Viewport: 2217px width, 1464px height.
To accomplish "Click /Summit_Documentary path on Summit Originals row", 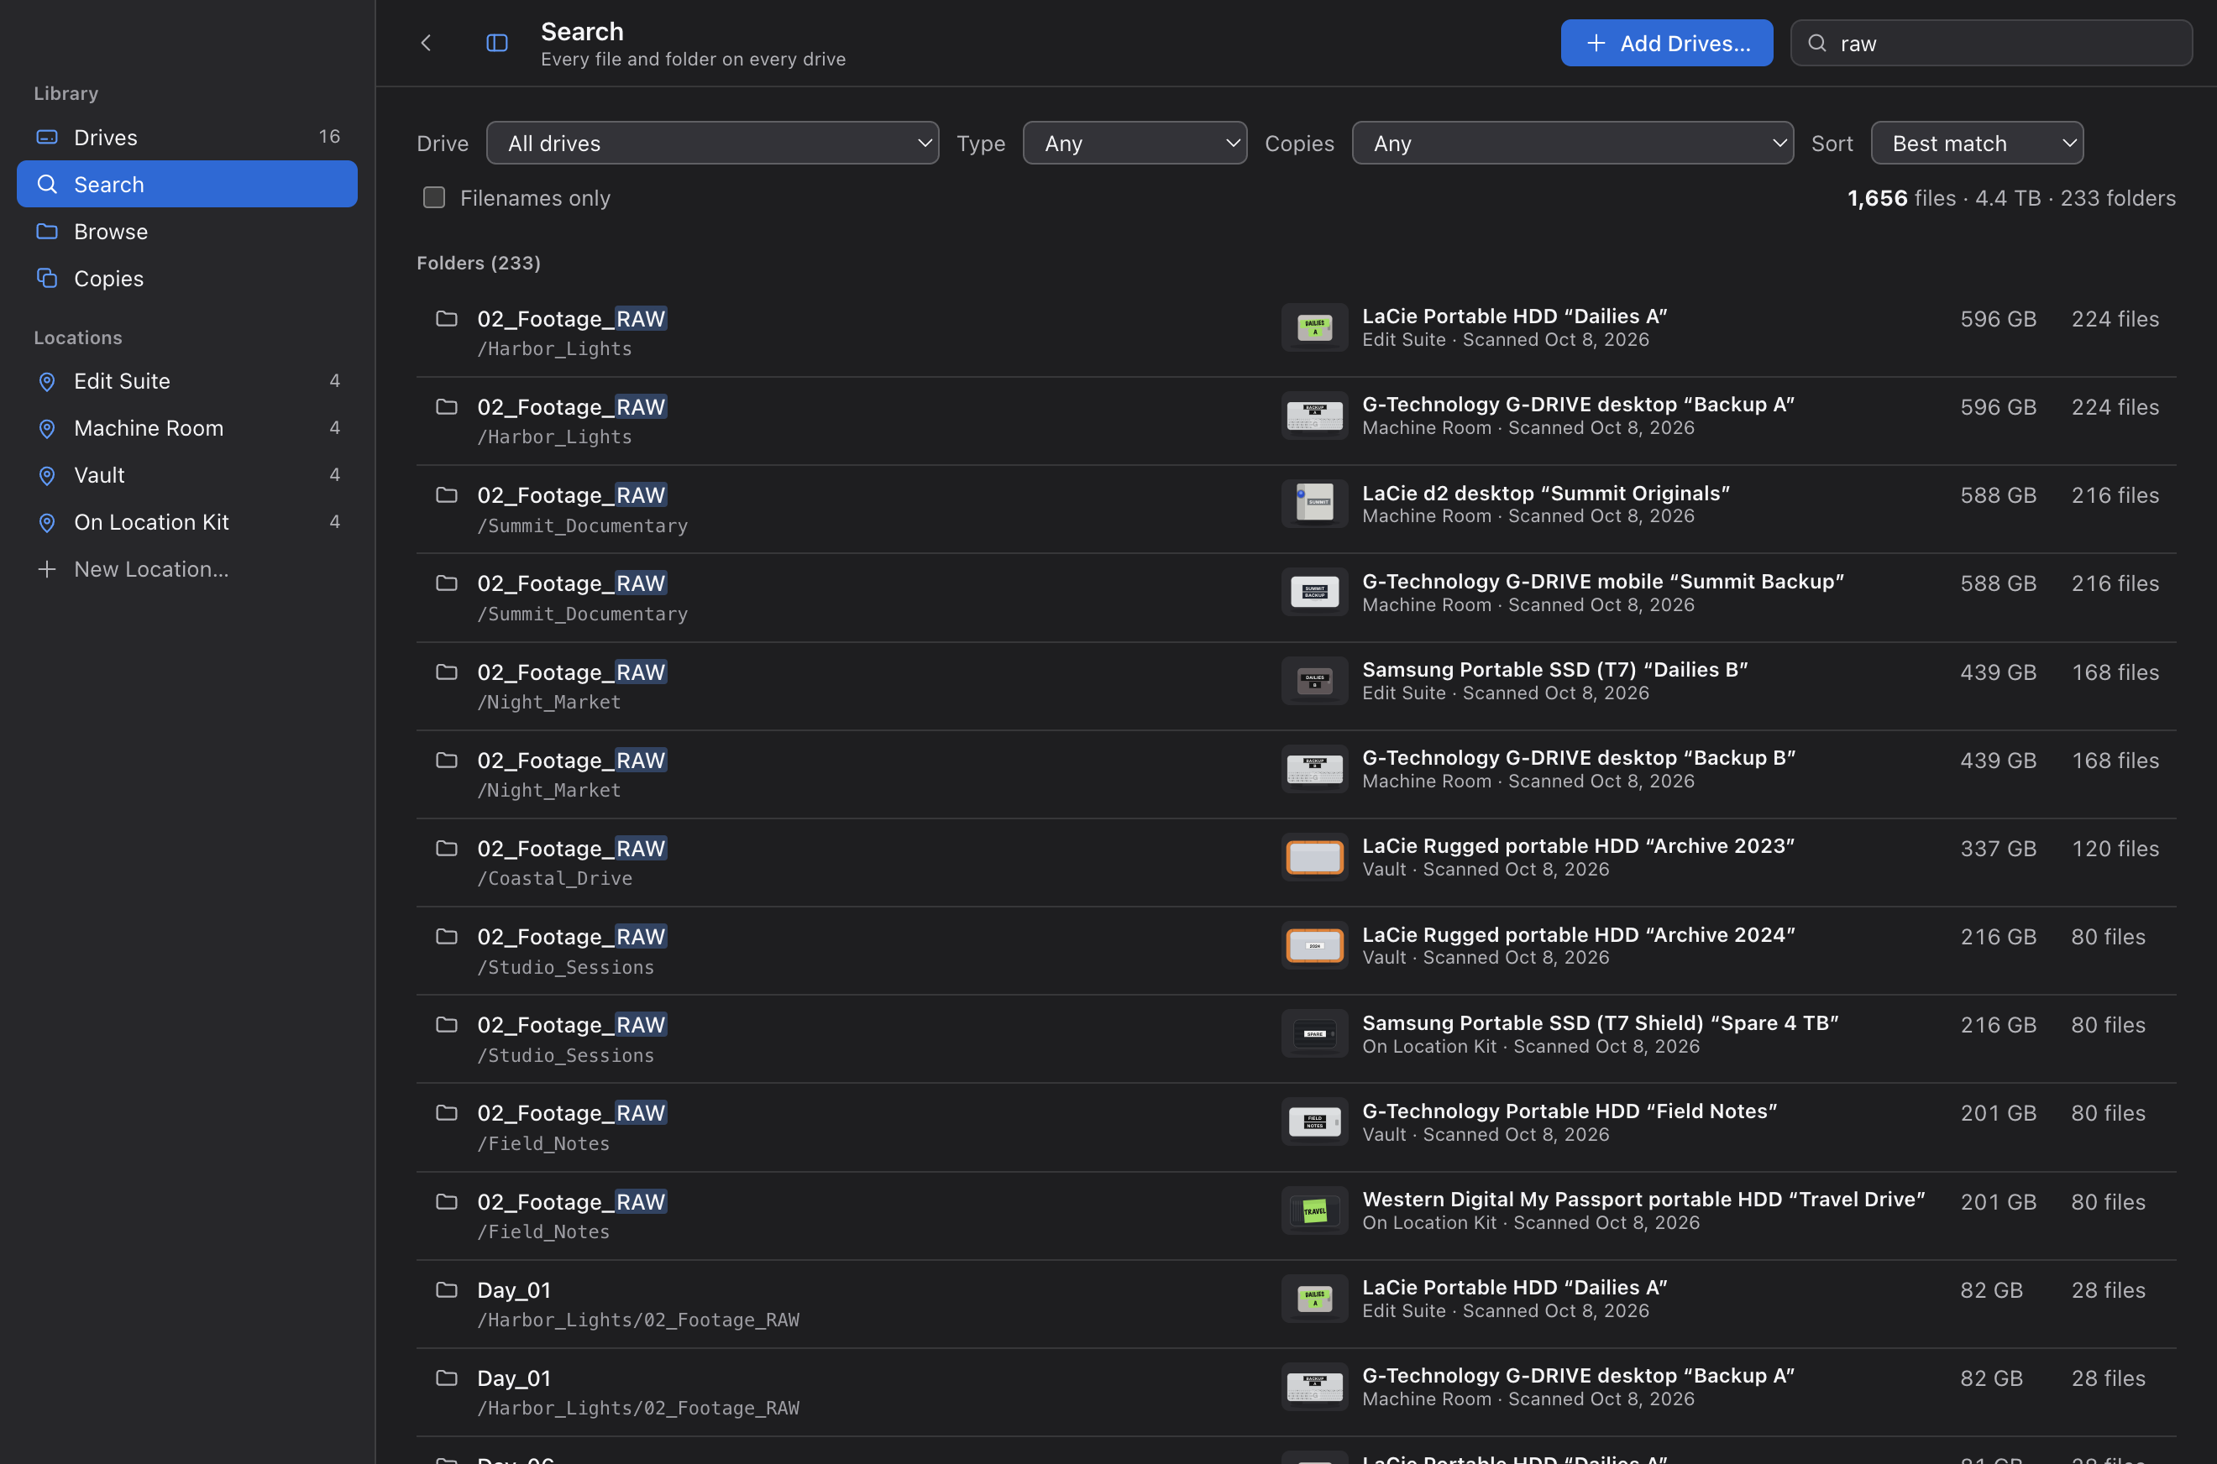I will [x=583, y=525].
